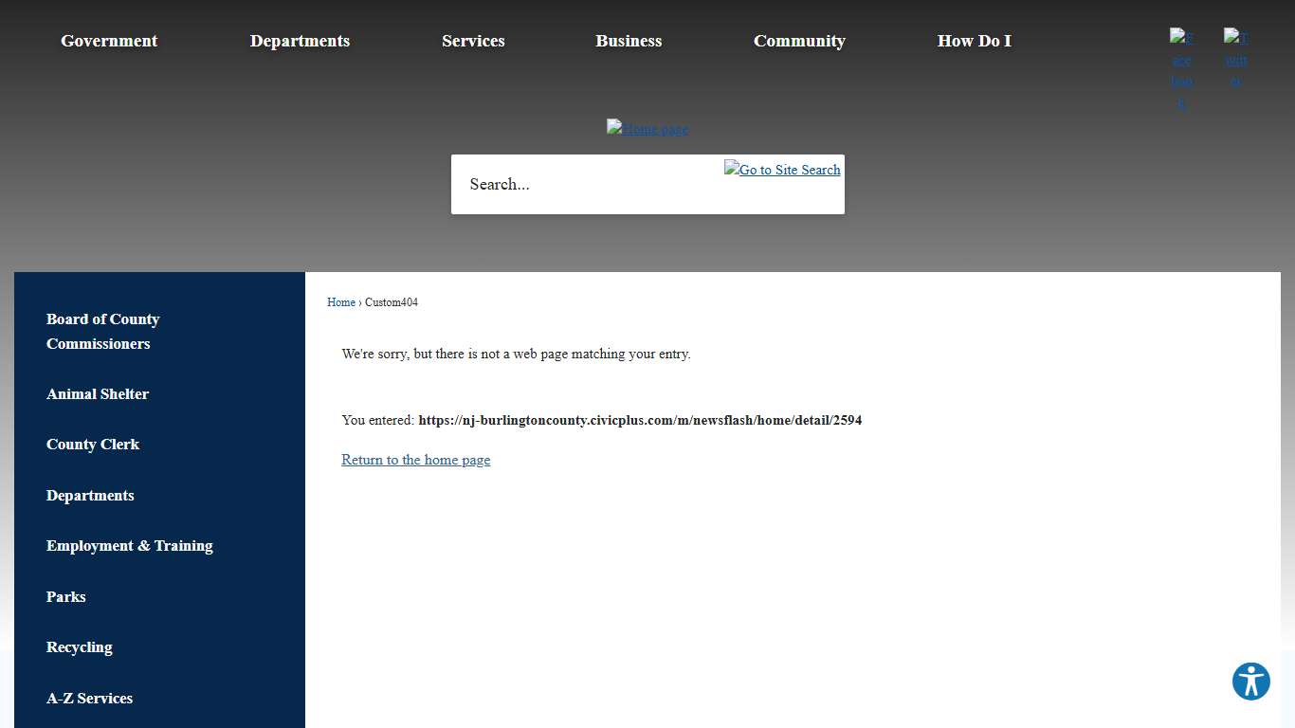Open the Board of County Commissioners page
Image resolution: width=1295 pixels, height=728 pixels.
click(102, 331)
